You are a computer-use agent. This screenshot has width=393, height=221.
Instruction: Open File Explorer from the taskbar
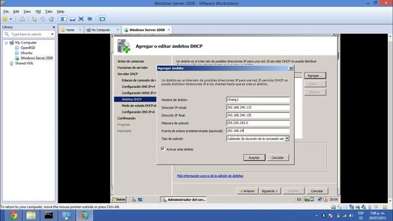click(31, 215)
